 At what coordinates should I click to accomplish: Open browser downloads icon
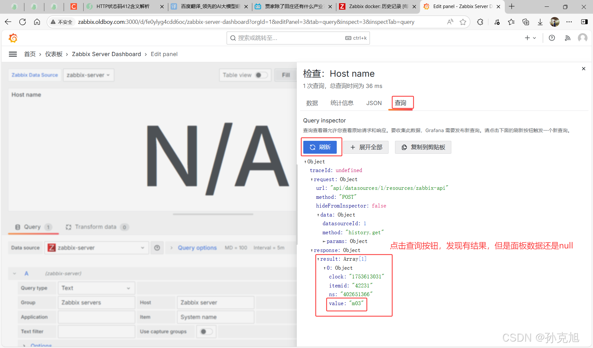[540, 22]
